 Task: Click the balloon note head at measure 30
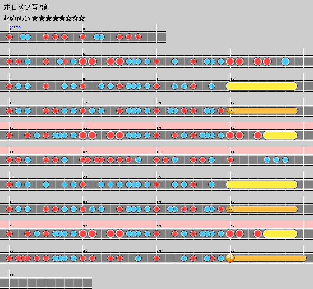(x=230, y=209)
